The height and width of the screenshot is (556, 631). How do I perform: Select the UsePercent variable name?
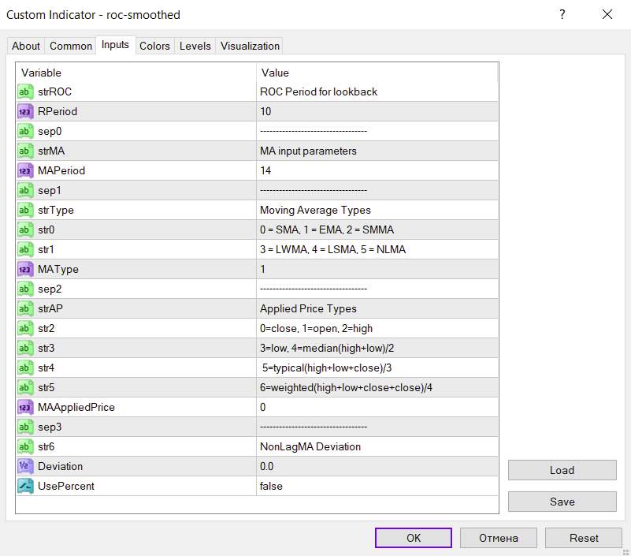[x=66, y=487]
